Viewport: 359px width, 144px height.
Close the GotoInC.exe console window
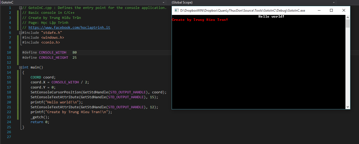tap(344, 11)
